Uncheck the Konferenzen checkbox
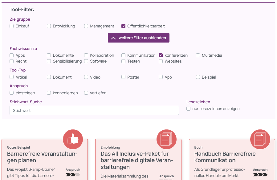Viewport: 277px width, 180px height. (161, 55)
